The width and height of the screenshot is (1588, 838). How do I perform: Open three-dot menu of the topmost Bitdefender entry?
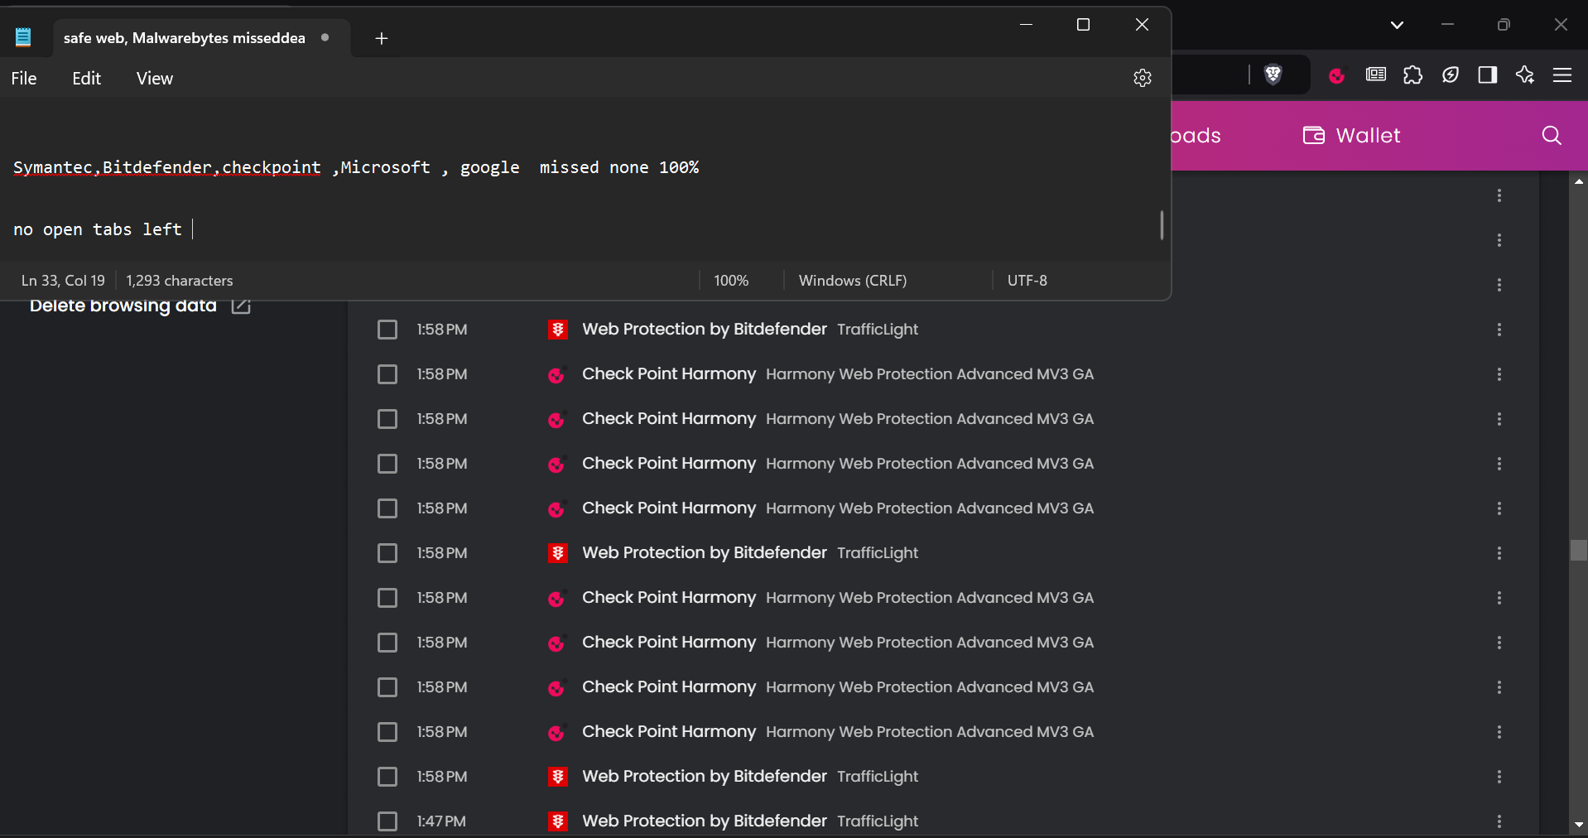[x=1499, y=330]
